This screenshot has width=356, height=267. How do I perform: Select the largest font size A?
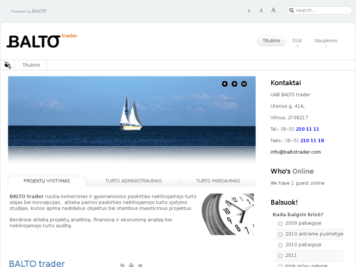[273, 10]
